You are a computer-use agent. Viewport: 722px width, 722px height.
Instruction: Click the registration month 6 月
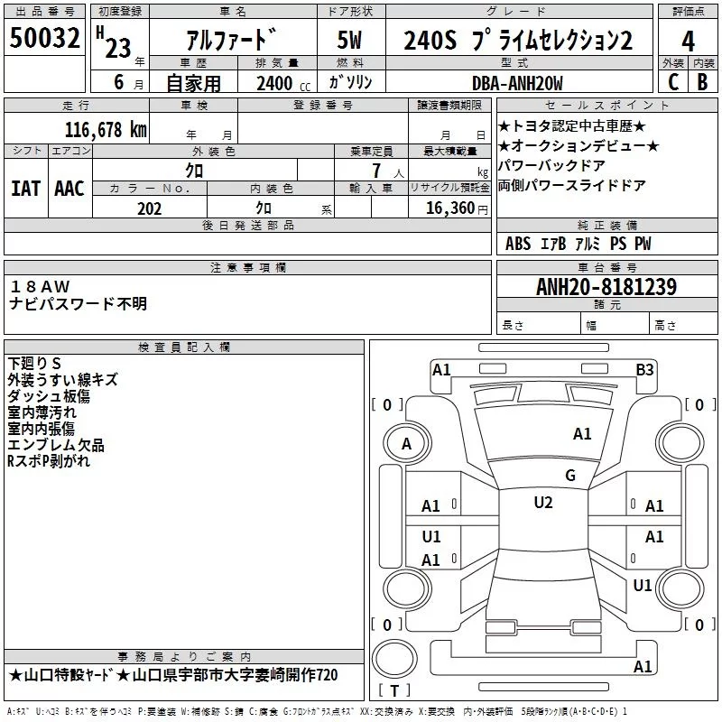[x=128, y=82]
